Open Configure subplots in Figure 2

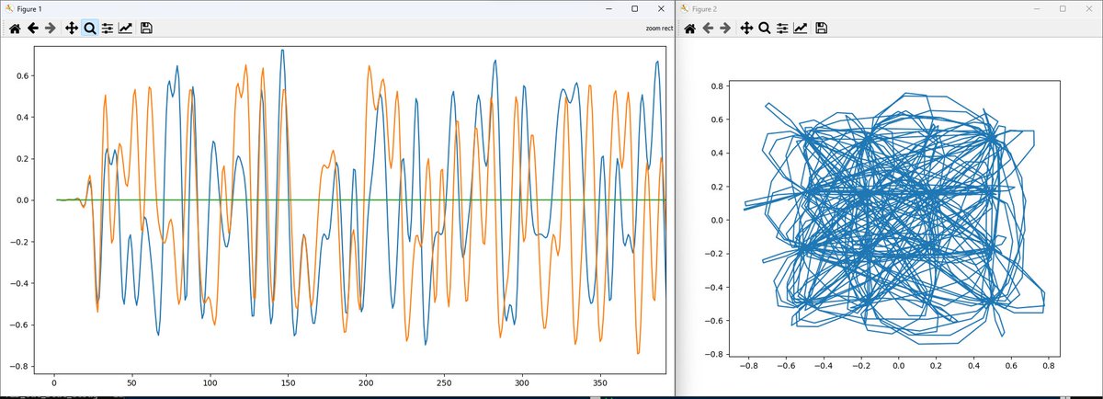782,28
